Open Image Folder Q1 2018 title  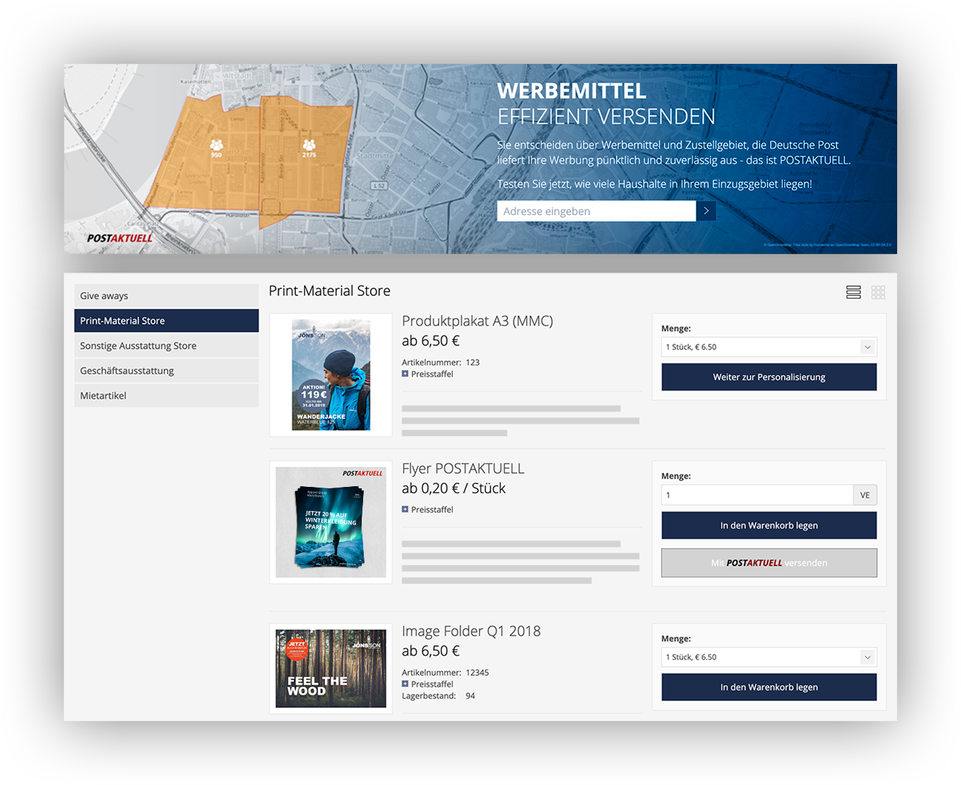click(471, 631)
